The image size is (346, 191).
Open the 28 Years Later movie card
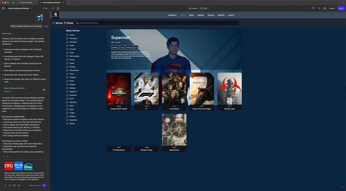(230, 91)
